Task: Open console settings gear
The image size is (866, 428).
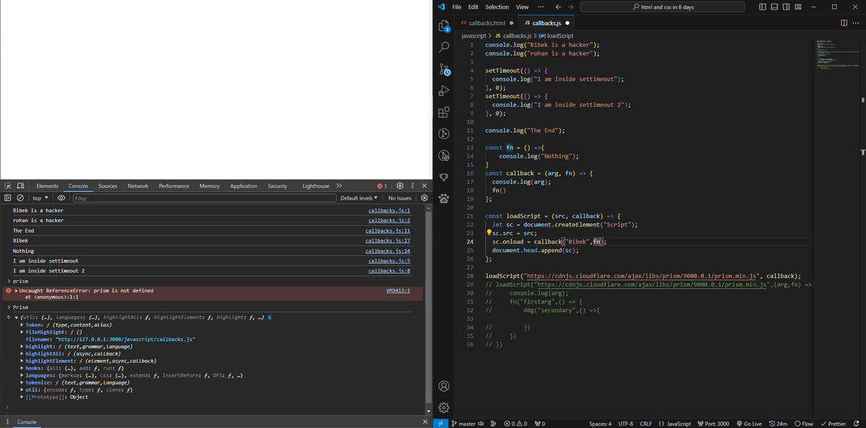Action: point(424,197)
